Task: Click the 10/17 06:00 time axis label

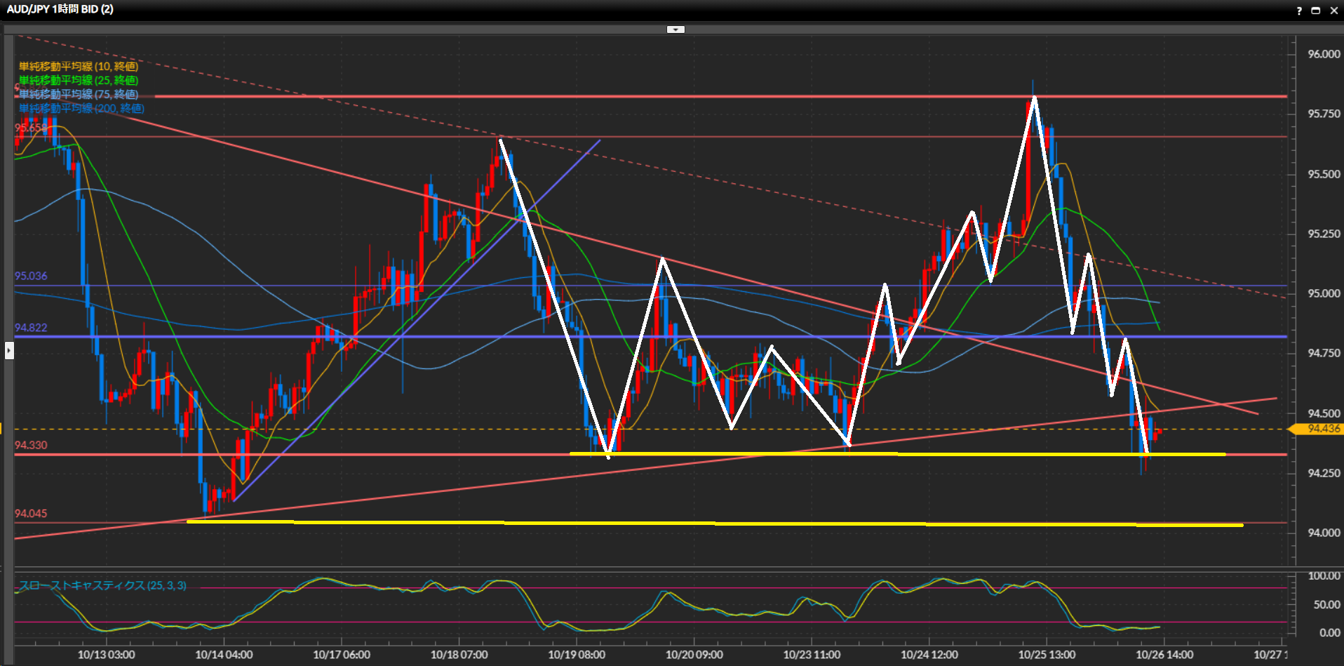Action: click(x=341, y=655)
